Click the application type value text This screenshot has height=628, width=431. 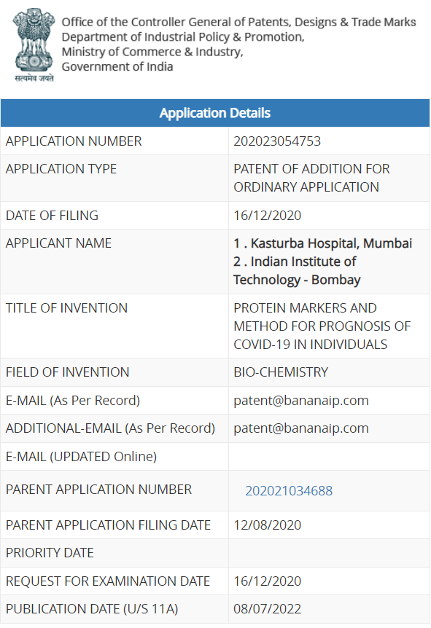311,178
